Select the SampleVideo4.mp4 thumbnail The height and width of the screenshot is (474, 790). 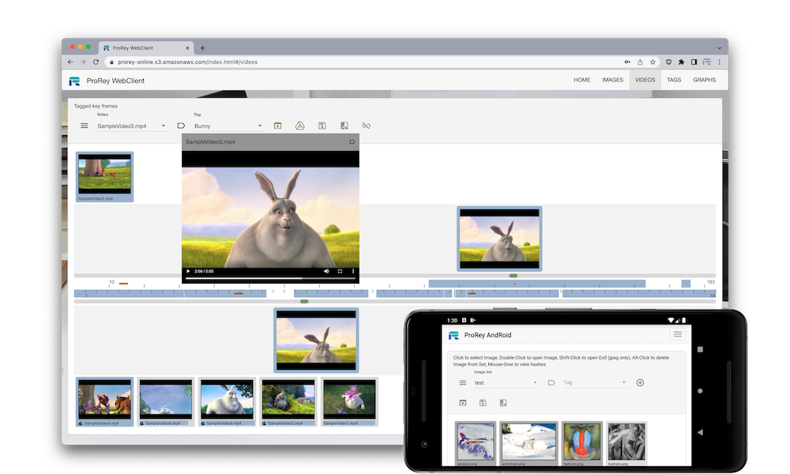[x=105, y=401]
